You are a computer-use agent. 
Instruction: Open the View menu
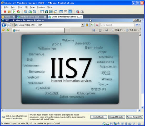coord(20,7)
